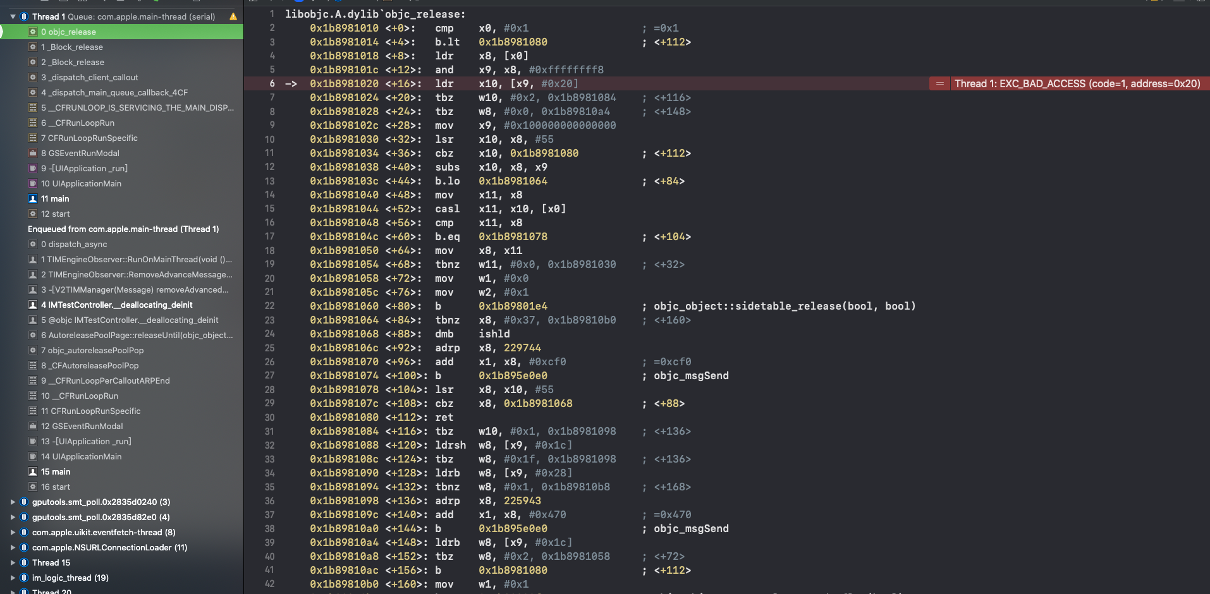Click the icon next to 4 IMTestController.__deallocating_deinit

(32, 305)
